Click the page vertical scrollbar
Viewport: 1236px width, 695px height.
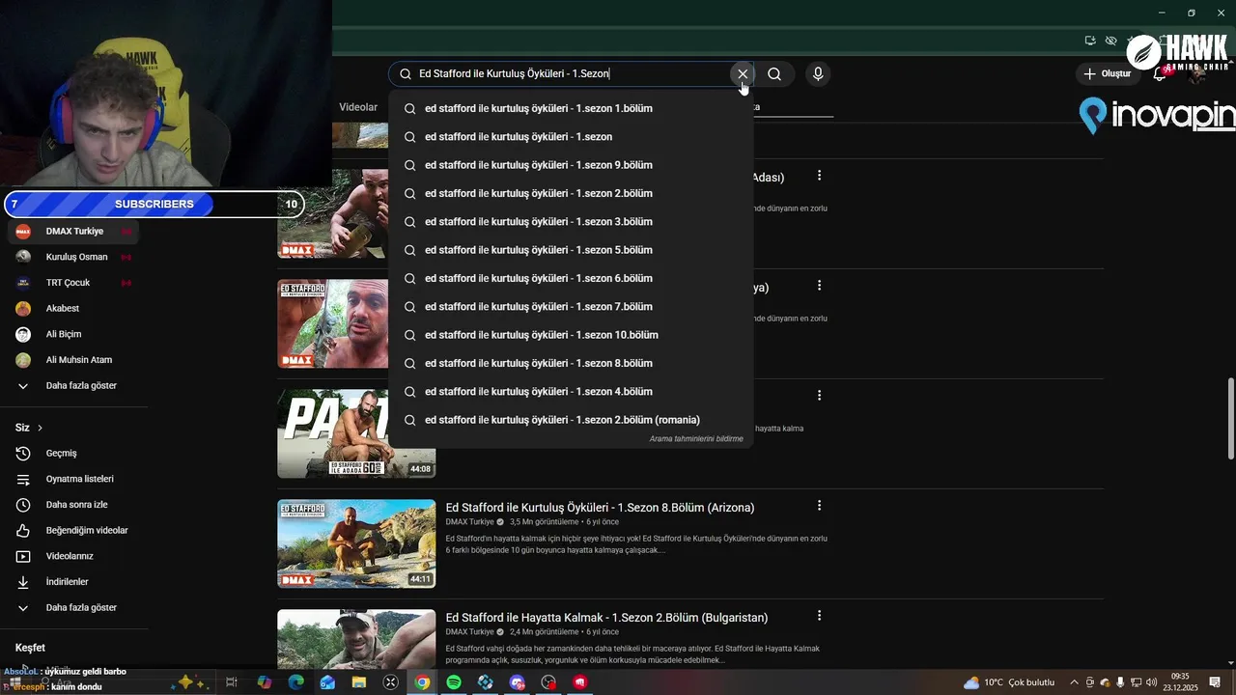tap(1230, 419)
